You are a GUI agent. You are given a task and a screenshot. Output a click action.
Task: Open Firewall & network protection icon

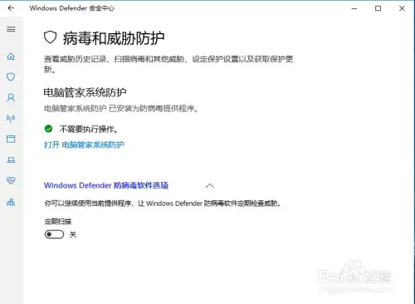point(11,118)
